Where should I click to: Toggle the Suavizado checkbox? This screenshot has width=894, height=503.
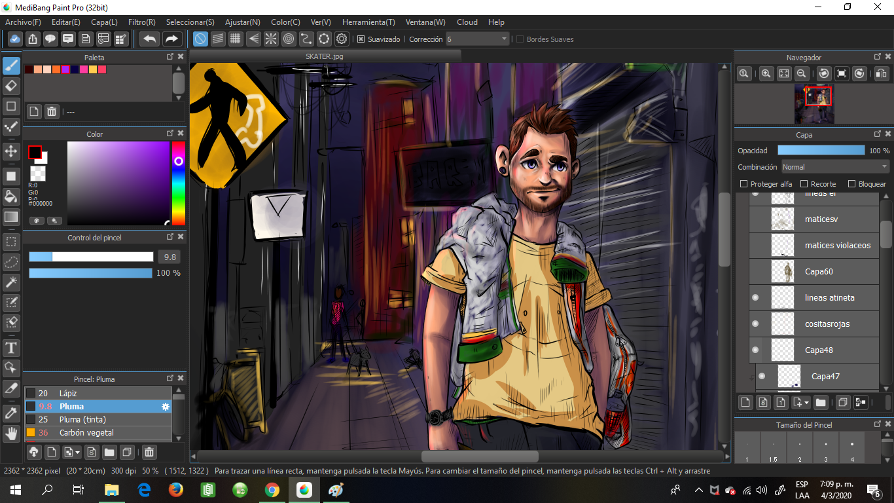[x=361, y=39]
